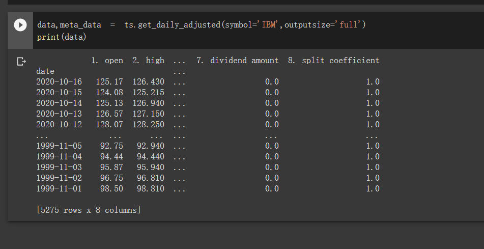The width and height of the screenshot is (484, 249).
Task: Click the date 2020-10-12
Action: pos(59,124)
